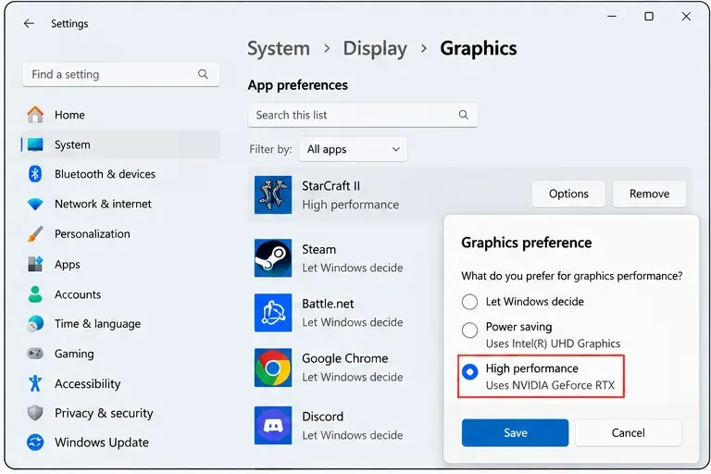Select Power saving radio button

click(469, 331)
